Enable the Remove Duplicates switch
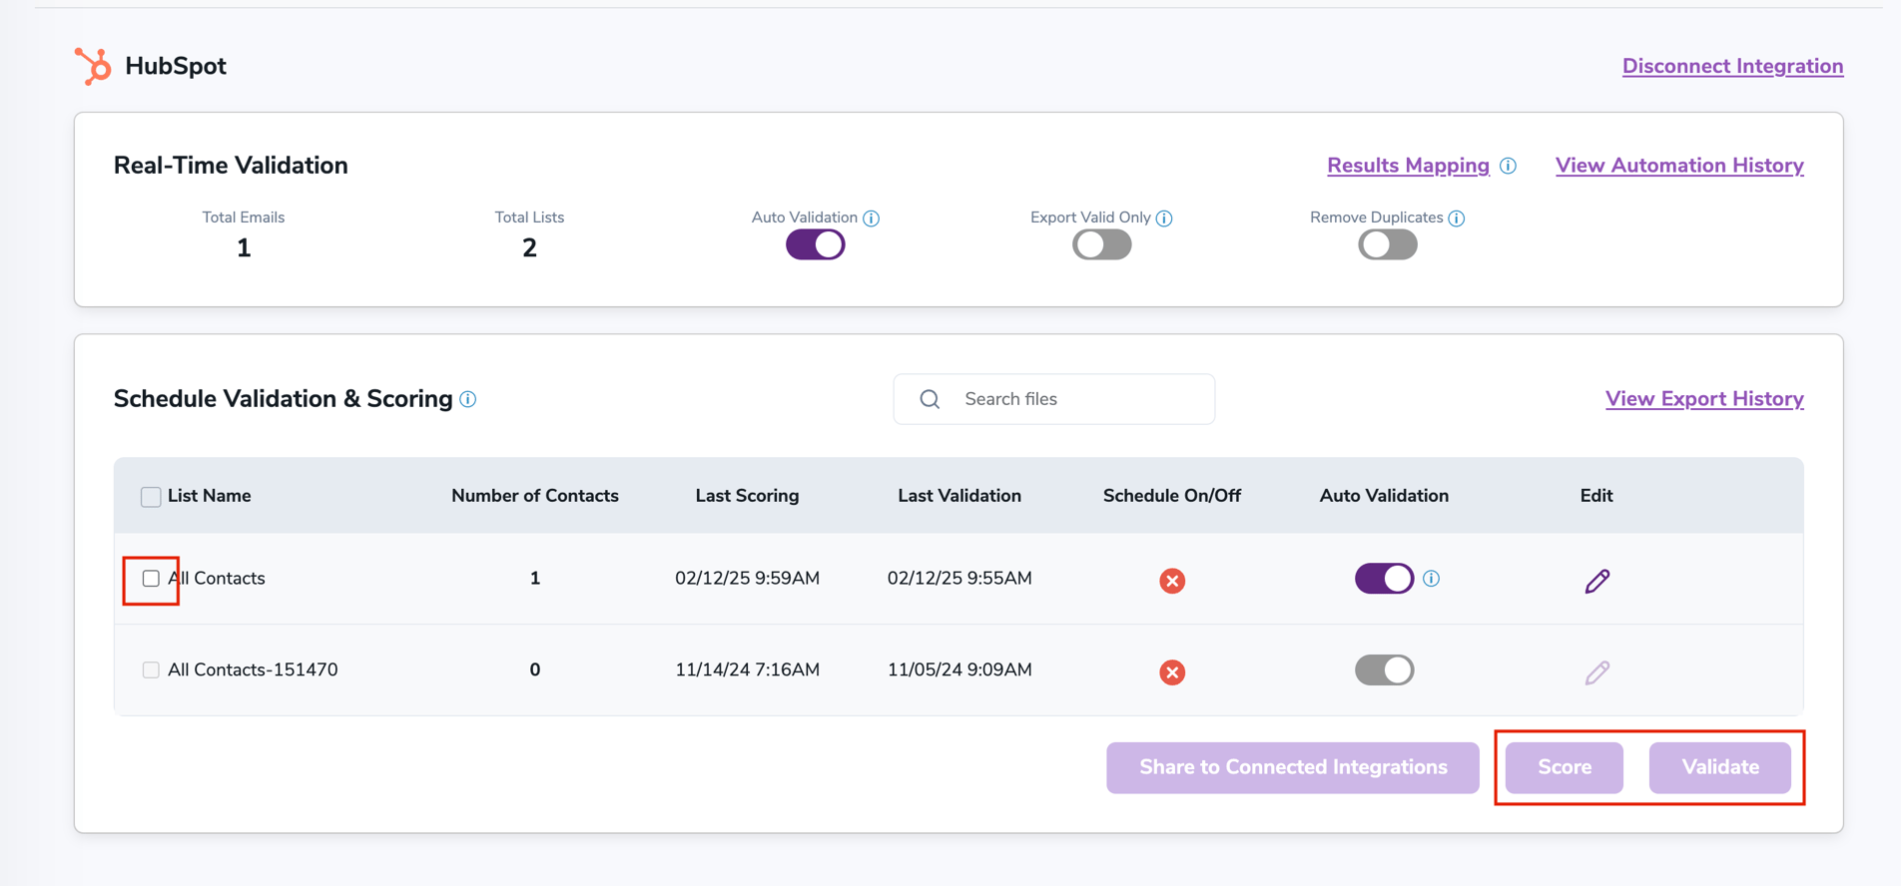Image resolution: width=1901 pixels, height=886 pixels. click(1387, 244)
